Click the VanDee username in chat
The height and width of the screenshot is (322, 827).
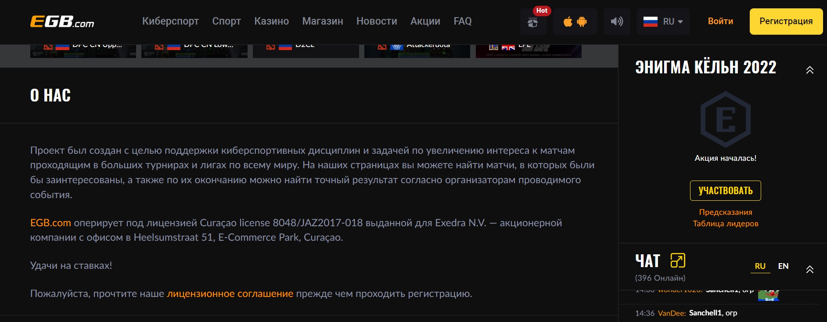pos(672,313)
